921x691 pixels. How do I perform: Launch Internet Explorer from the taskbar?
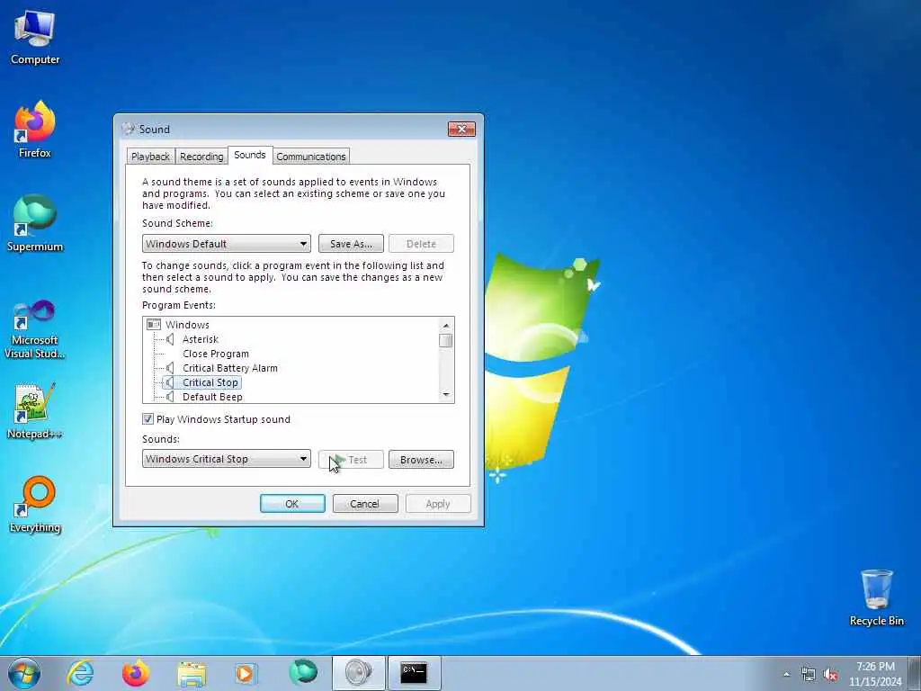click(80, 673)
